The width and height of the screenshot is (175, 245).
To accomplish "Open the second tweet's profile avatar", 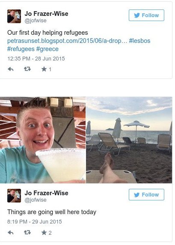I will (x=14, y=196).
